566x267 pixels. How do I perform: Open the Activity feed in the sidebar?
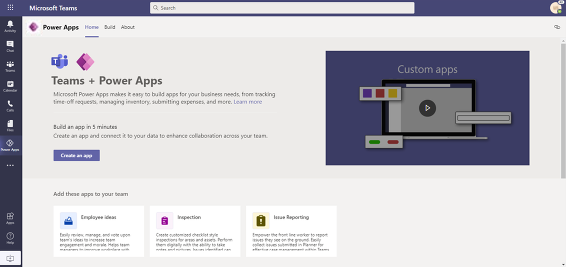pyautogui.click(x=10, y=26)
